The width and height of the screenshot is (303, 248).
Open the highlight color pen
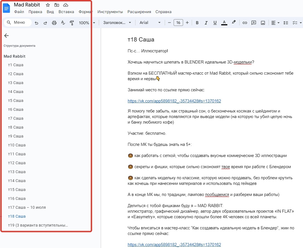[234, 22]
